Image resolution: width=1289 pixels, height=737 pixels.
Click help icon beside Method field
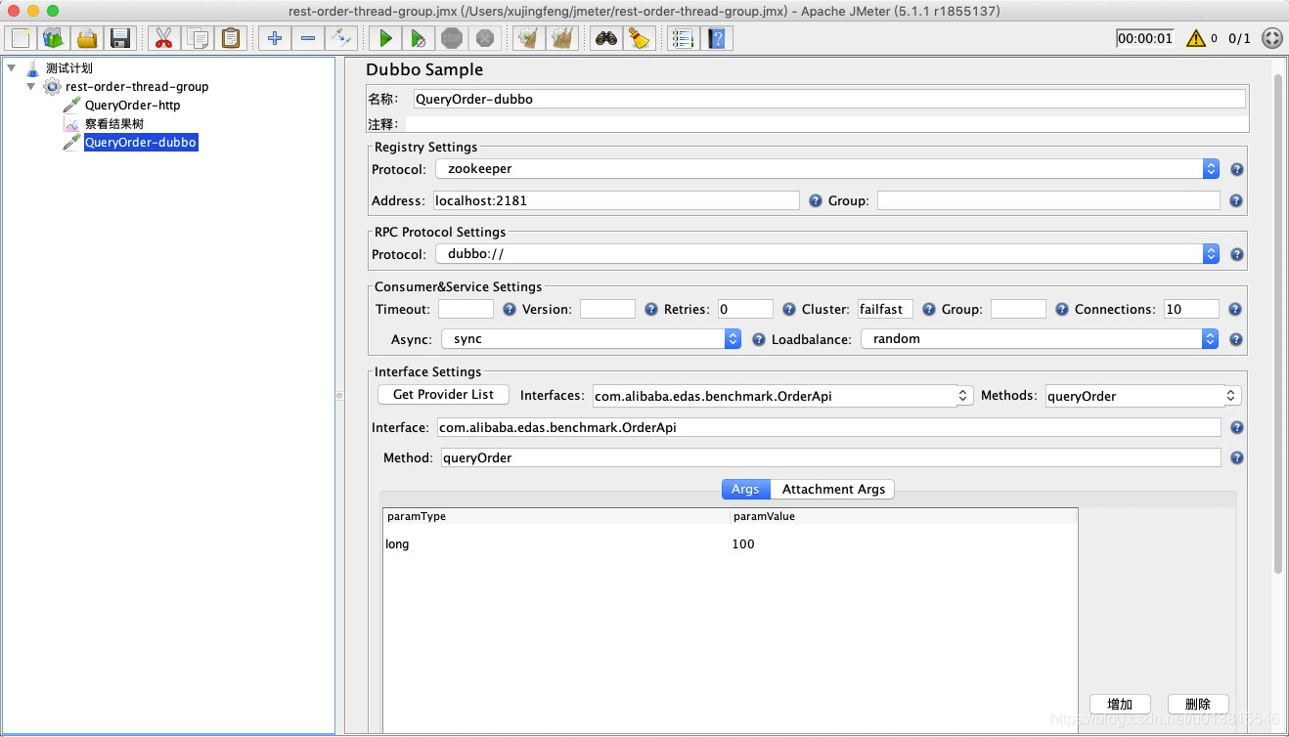(x=1236, y=457)
